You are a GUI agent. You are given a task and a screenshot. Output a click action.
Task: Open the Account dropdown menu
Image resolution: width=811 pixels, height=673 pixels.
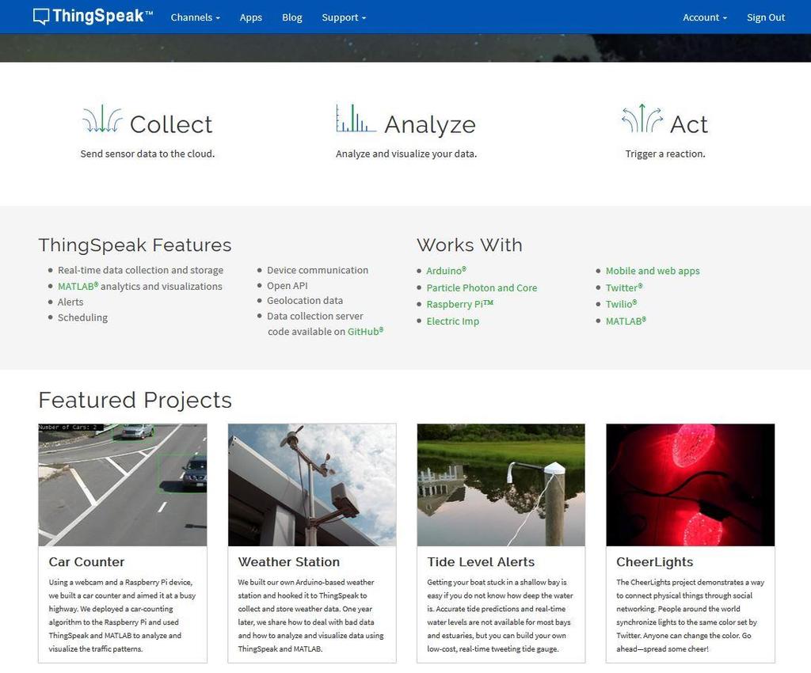coord(705,17)
